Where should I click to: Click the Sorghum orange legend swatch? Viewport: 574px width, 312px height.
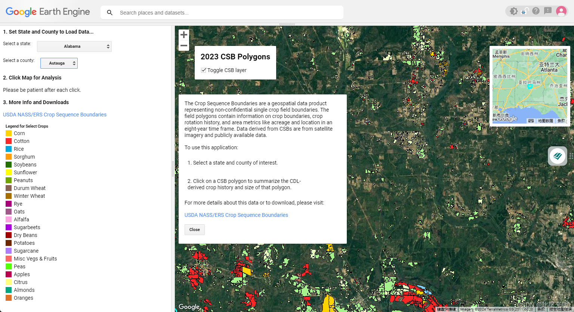click(9, 157)
